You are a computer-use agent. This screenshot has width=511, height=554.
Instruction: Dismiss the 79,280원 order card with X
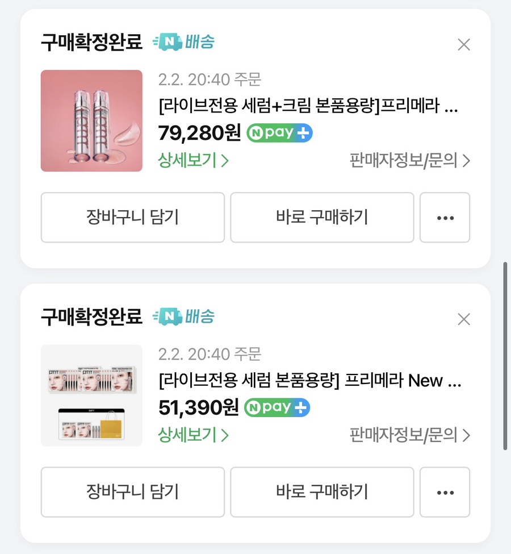pos(464,44)
